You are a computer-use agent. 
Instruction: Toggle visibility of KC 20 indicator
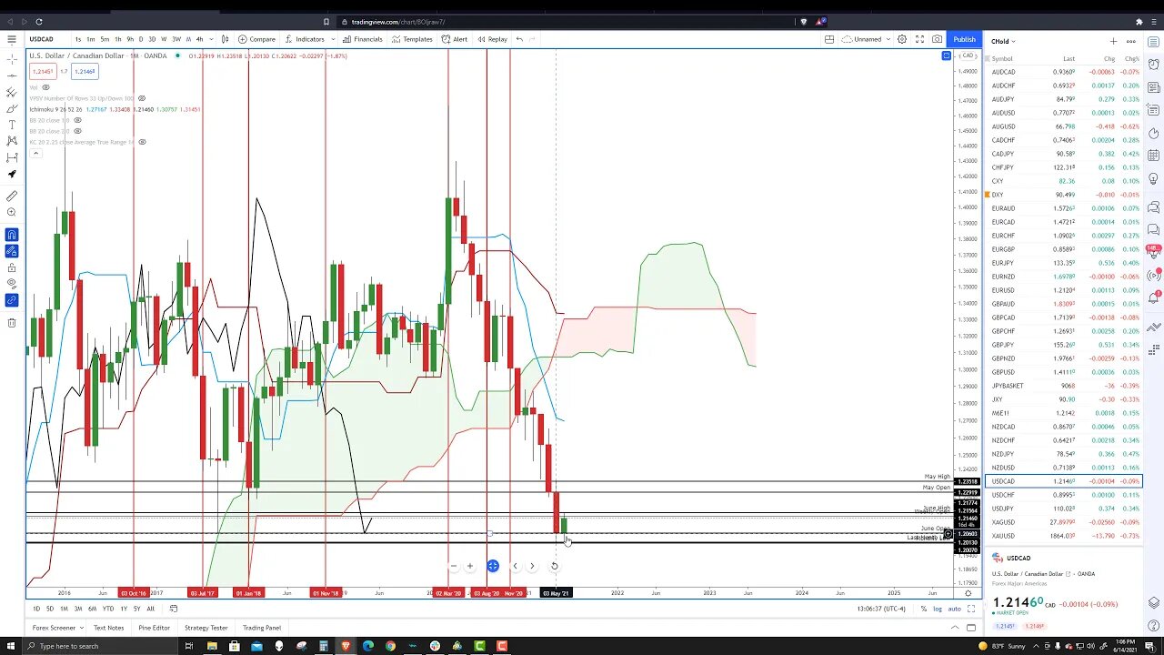coord(142,142)
